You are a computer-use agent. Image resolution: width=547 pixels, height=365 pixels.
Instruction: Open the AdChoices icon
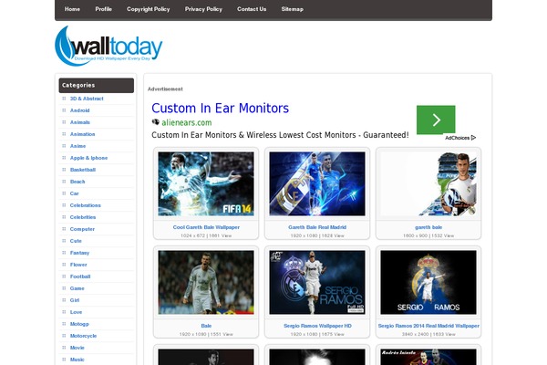(x=473, y=138)
